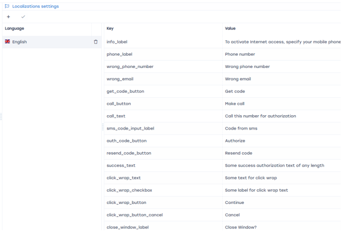345x233 pixels.
Task: Select the resend_code_button key cell
Action: [x=129, y=153]
